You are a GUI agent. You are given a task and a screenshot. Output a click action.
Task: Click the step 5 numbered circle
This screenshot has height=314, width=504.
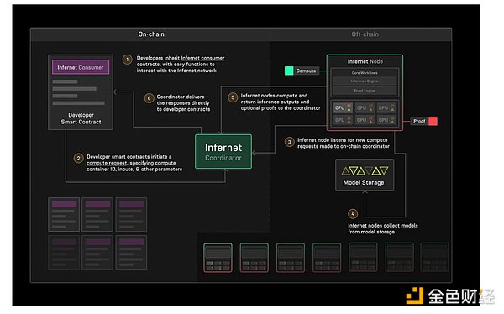[233, 97]
